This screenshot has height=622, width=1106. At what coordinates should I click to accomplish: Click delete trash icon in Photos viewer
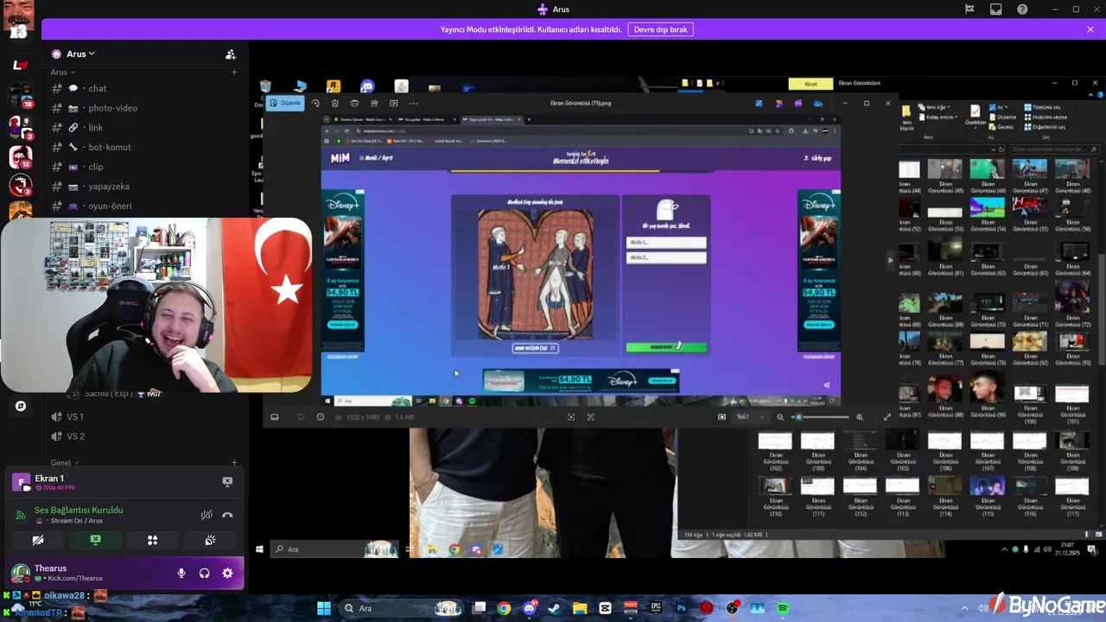click(335, 104)
